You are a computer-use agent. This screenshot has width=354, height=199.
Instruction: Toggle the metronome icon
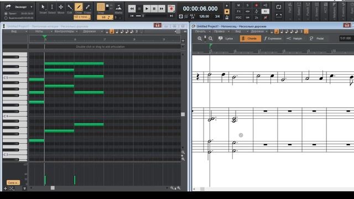tap(227, 17)
